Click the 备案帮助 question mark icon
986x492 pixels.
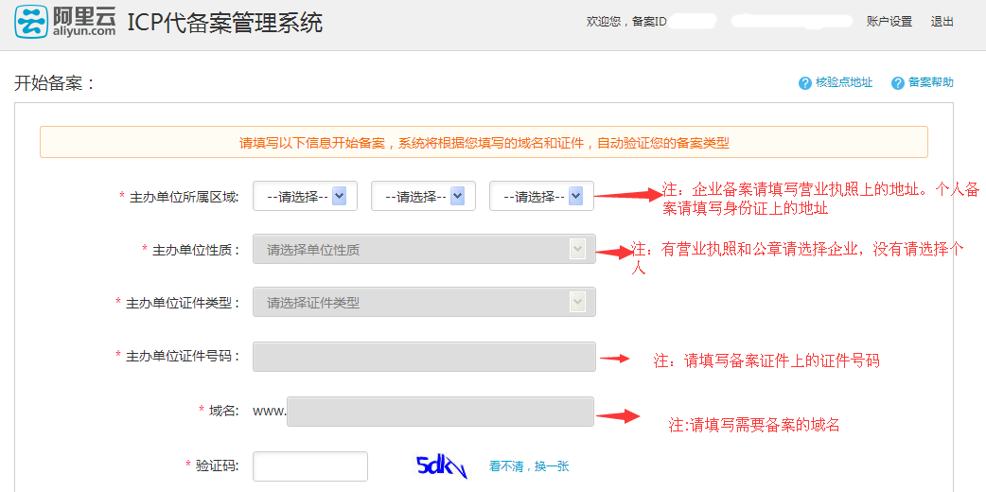(898, 83)
